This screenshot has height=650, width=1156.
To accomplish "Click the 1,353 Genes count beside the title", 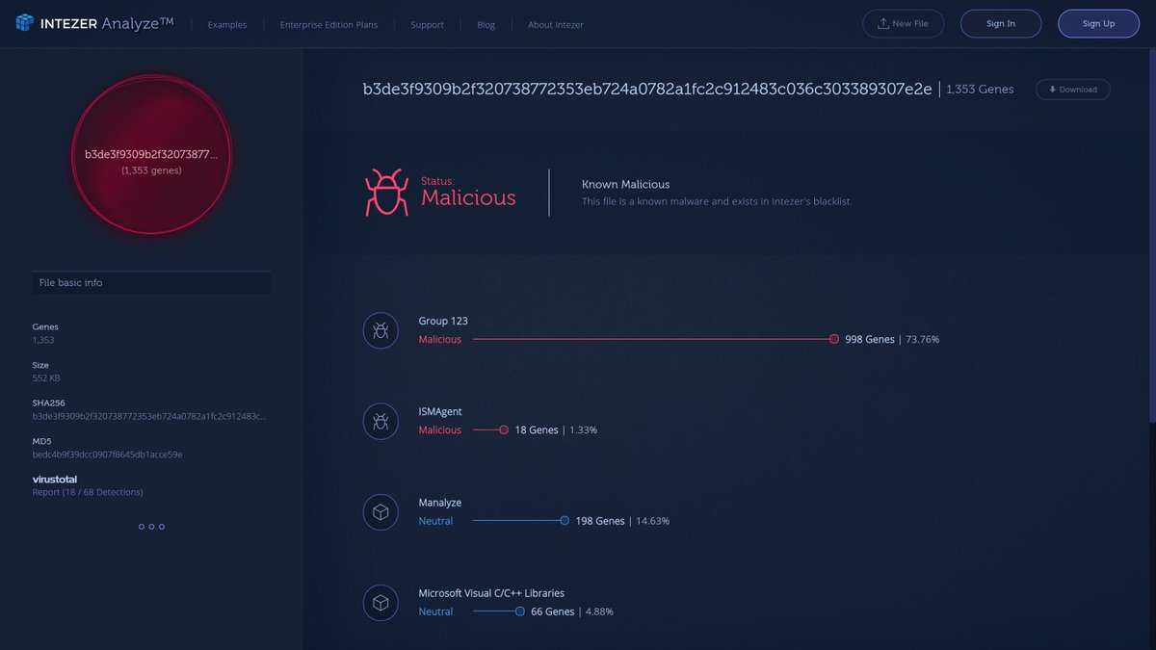I will click(980, 89).
